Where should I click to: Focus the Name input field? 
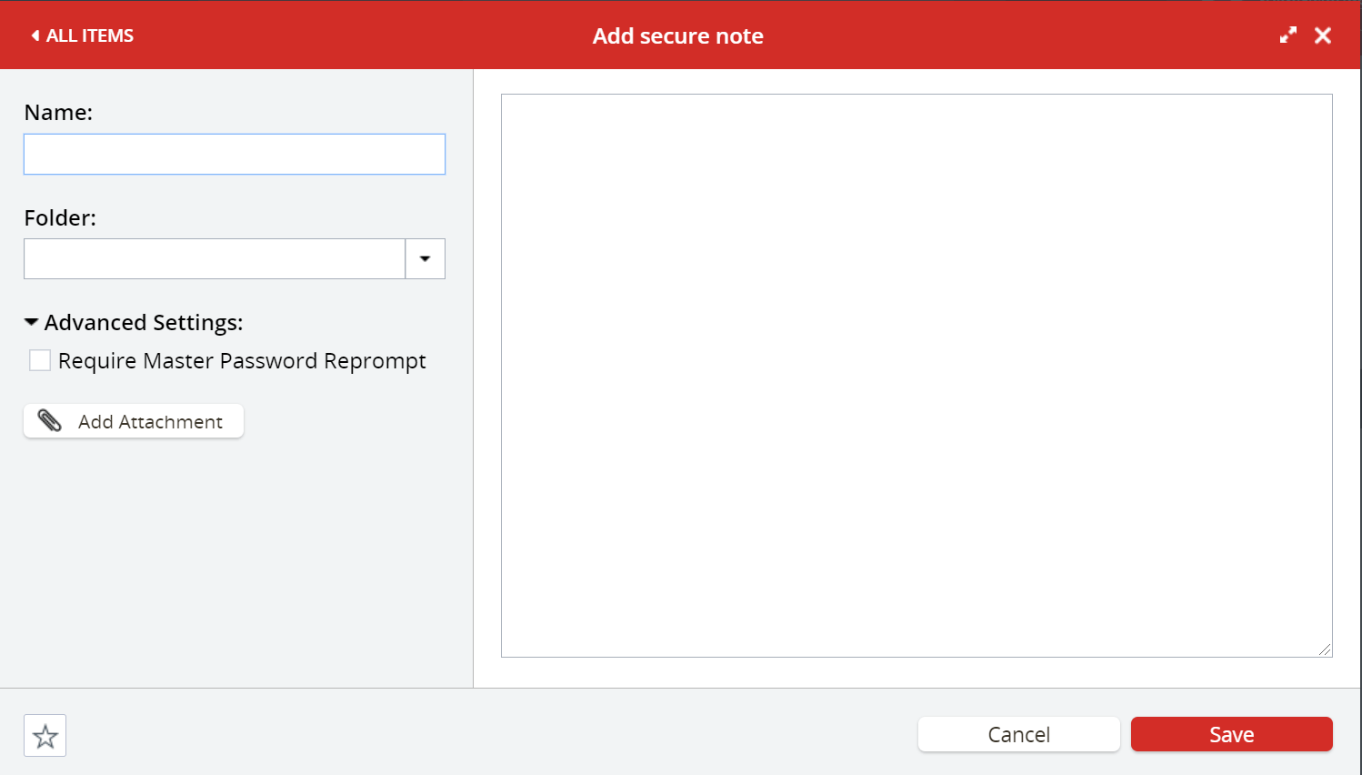point(234,155)
